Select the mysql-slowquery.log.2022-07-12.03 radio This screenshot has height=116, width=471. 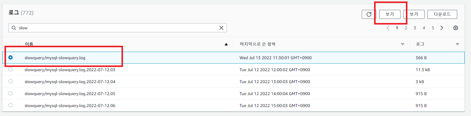point(10,69)
